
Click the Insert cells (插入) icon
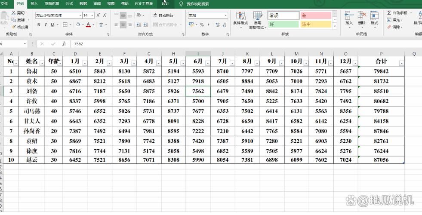pyautogui.click(x=349, y=15)
